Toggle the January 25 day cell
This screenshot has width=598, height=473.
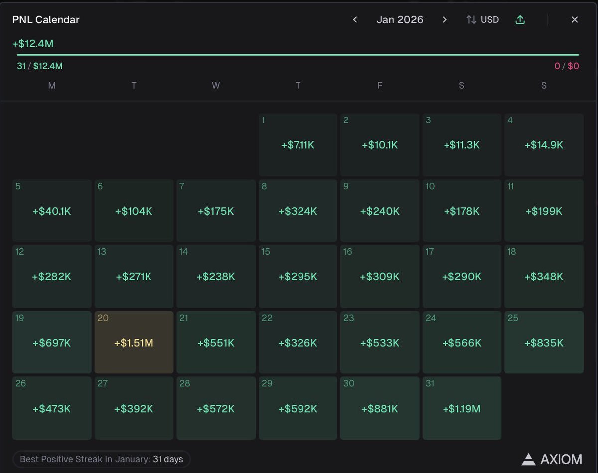pyautogui.click(x=543, y=342)
